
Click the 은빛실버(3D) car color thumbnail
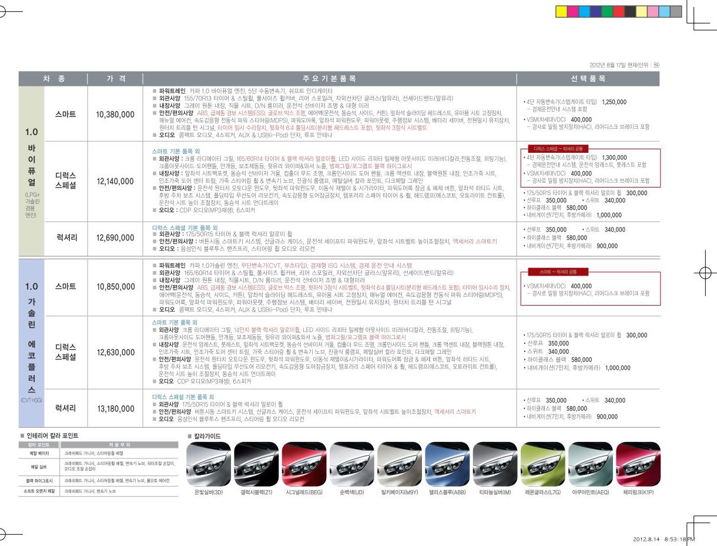pos(209,463)
